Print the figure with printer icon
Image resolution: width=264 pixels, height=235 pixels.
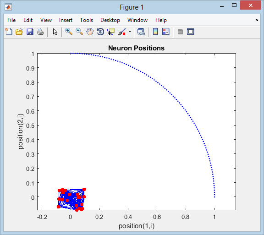point(40,32)
